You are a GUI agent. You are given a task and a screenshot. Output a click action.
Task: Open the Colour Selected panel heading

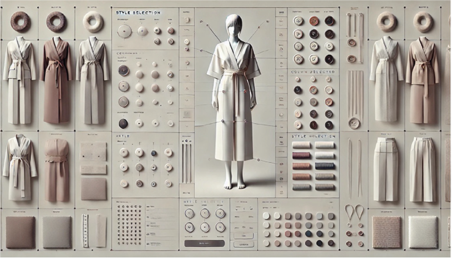tap(313, 72)
